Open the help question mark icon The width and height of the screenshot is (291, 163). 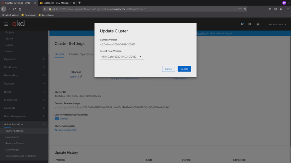(x=258, y=24)
